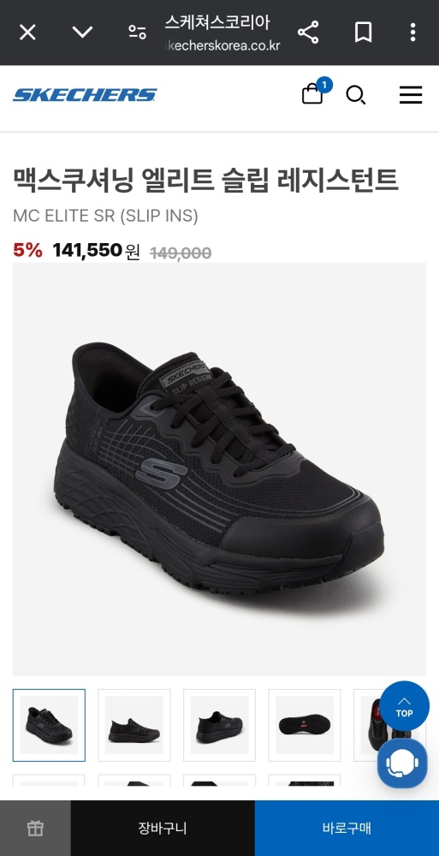View the side profile shoe thumbnail
This screenshot has width=439, height=856.
click(134, 725)
